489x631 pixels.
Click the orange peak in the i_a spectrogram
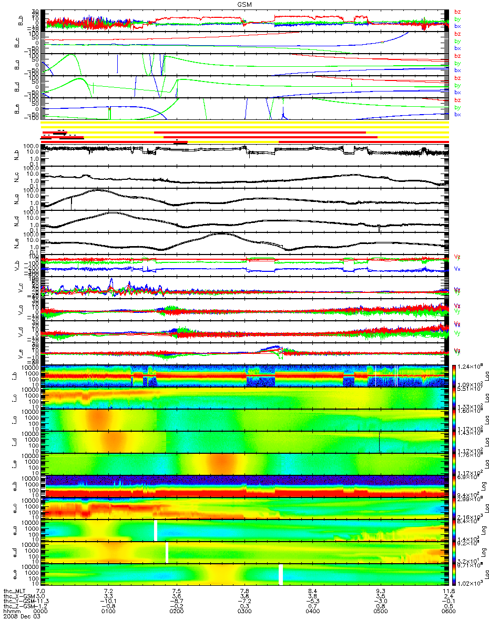[99, 419]
